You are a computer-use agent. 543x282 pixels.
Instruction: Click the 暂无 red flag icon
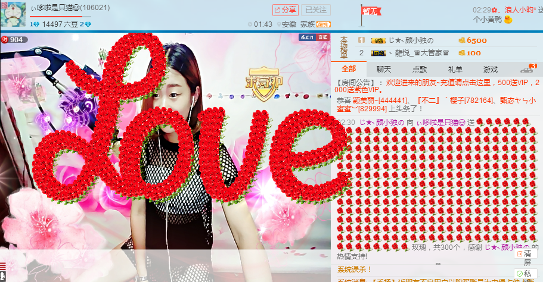368,11
